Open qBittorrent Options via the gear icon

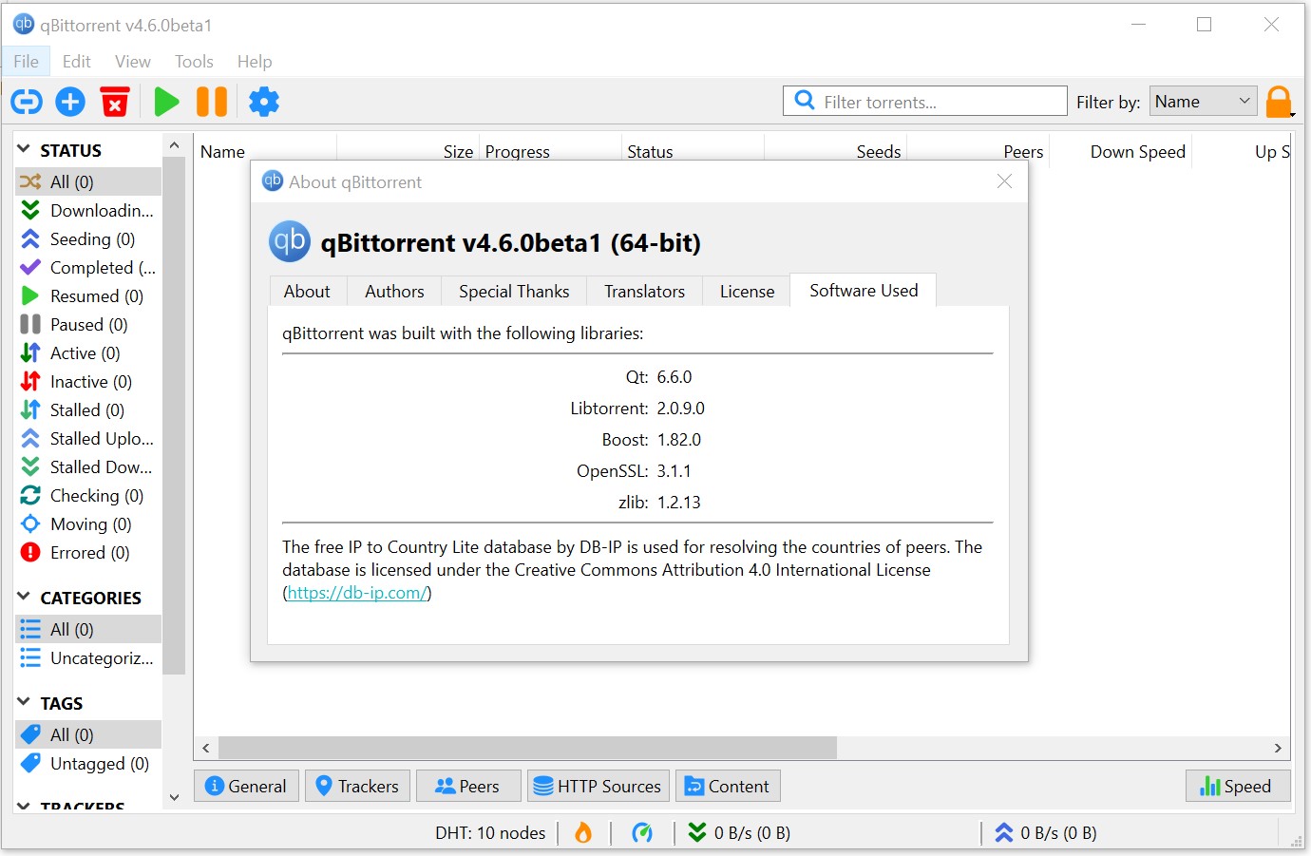click(263, 102)
